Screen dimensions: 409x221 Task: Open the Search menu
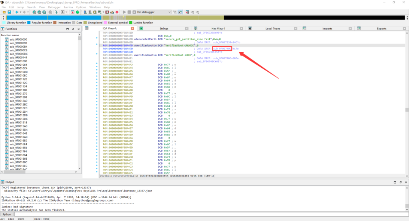[x=31, y=7]
